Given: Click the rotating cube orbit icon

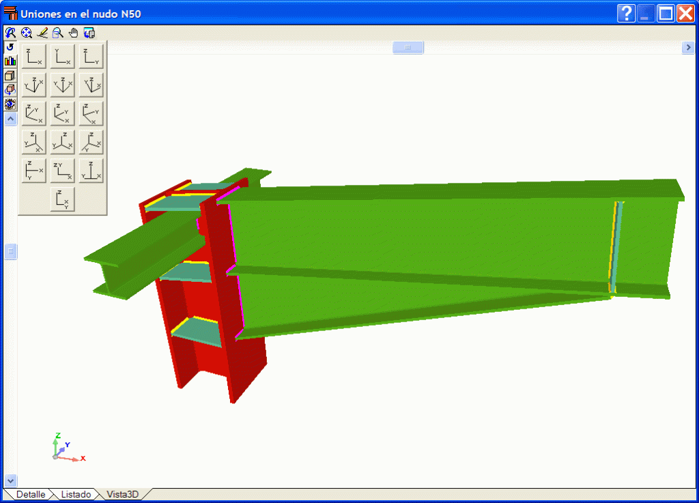Looking at the screenshot, I should click(10, 90).
